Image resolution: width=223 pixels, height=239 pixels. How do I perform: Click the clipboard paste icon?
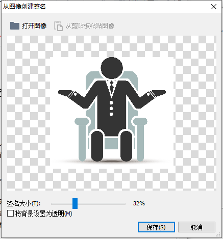[58, 26]
